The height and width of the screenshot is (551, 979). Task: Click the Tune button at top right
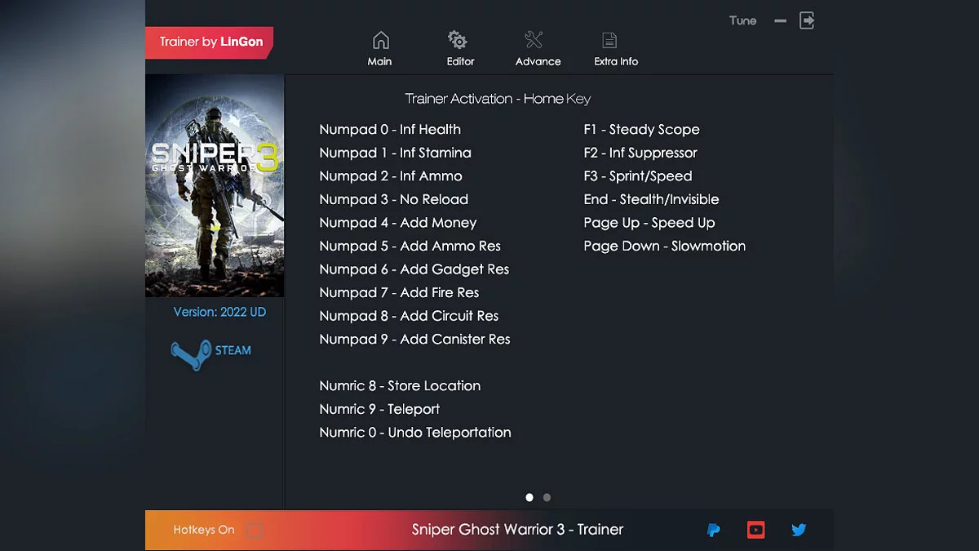point(742,20)
